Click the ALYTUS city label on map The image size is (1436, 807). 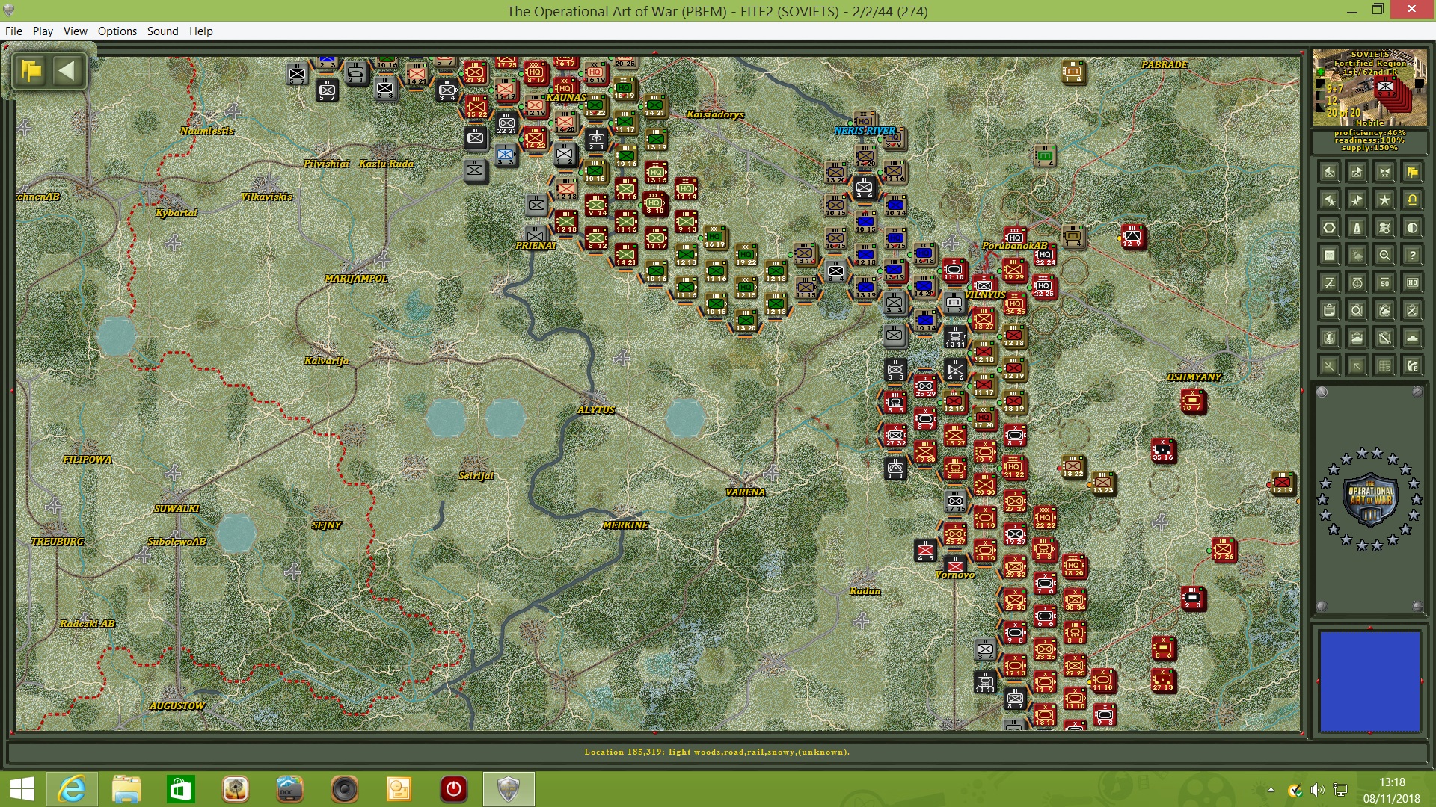pos(596,410)
